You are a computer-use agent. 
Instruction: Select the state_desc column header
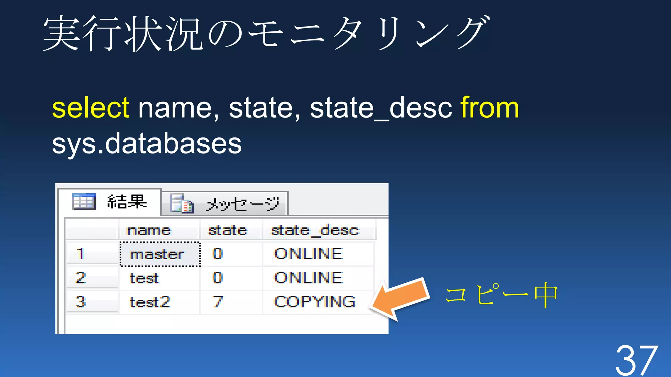319,230
